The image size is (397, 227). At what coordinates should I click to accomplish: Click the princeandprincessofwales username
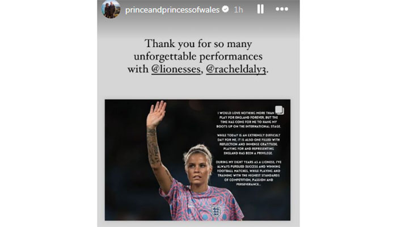[172, 10]
